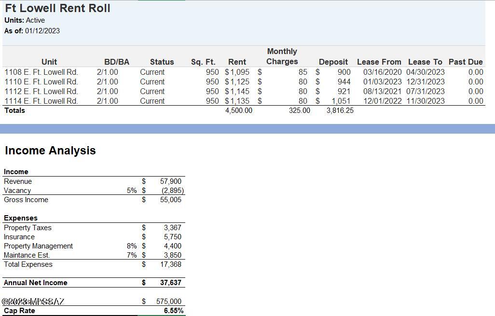Viewport: 495px width, 316px height.
Task: Click the deposit value '900'
Action: (344, 72)
